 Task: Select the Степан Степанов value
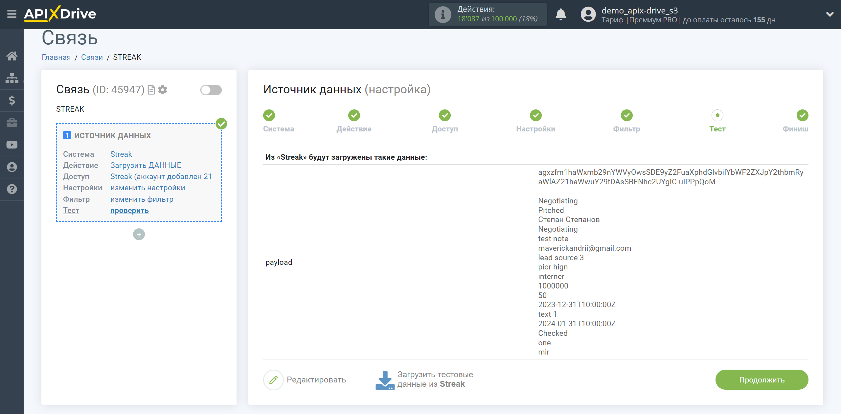point(569,219)
